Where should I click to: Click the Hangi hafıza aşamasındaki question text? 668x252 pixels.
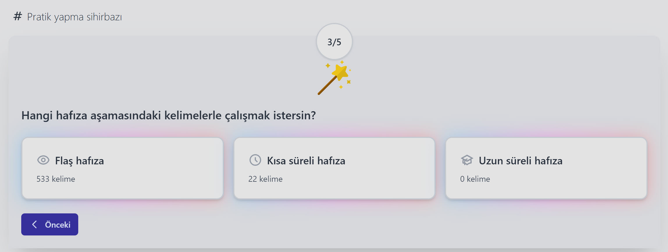pyautogui.click(x=169, y=116)
